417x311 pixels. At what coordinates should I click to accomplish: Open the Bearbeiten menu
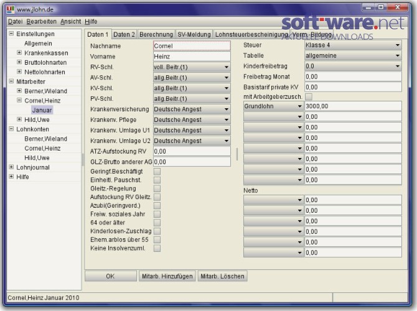pyautogui.click(x=42, y=22)
